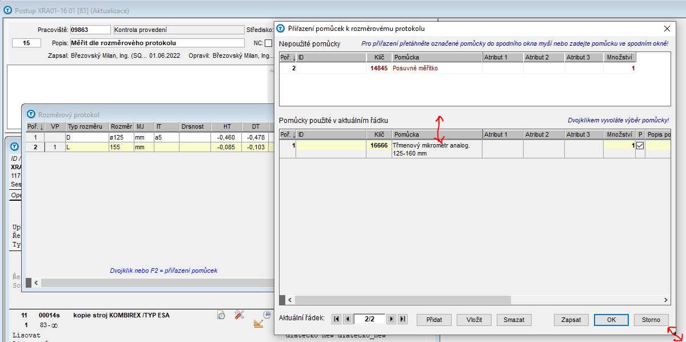Click kopie stroj KOMBIREX /TYP ESA operation
The height and width of the screenshot is (342, 686).
121,315
